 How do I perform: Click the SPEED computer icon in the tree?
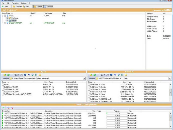(x=8, y=16)
